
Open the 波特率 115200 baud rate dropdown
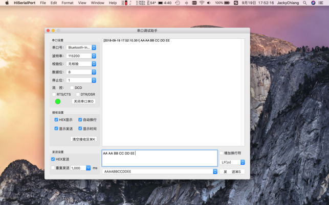pyautogui.click(x=81, y=56)
